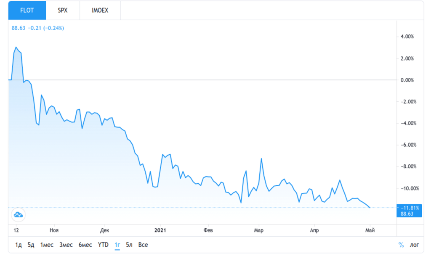Select the active 1г range
Screen dimensions: 431x256
117,245
